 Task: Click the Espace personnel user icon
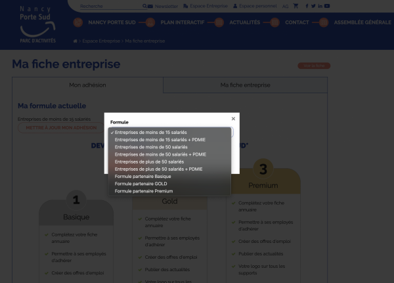click(235, 6)
